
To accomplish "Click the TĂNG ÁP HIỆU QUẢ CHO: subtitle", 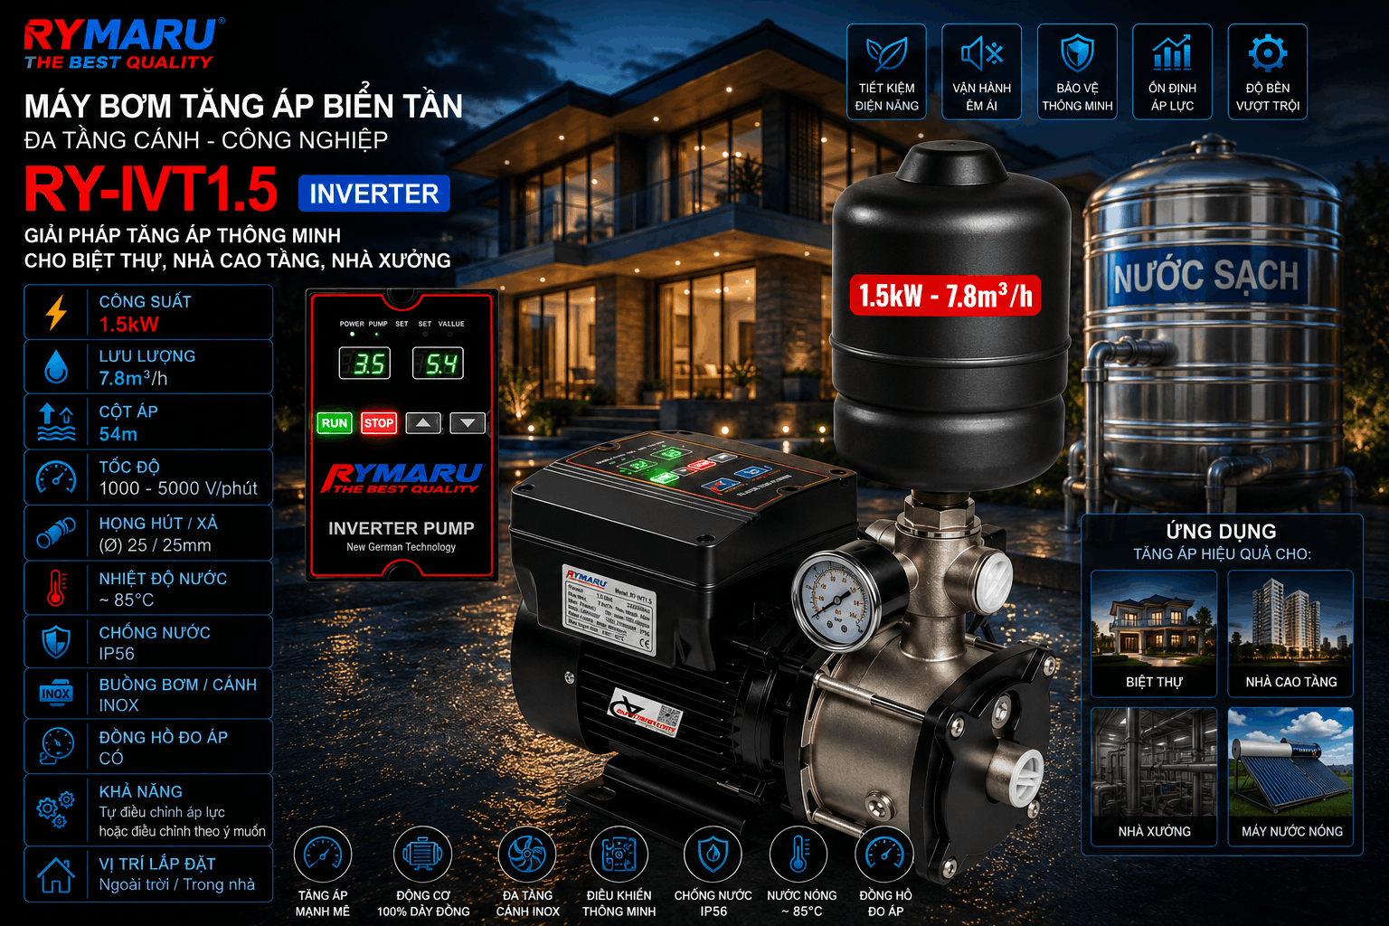I will pyautogui.click(x=1222, y=554).
